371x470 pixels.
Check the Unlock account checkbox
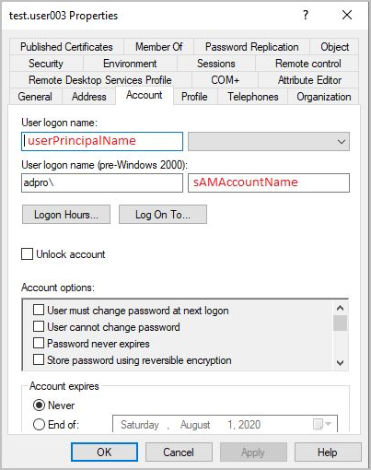(27, 254)
